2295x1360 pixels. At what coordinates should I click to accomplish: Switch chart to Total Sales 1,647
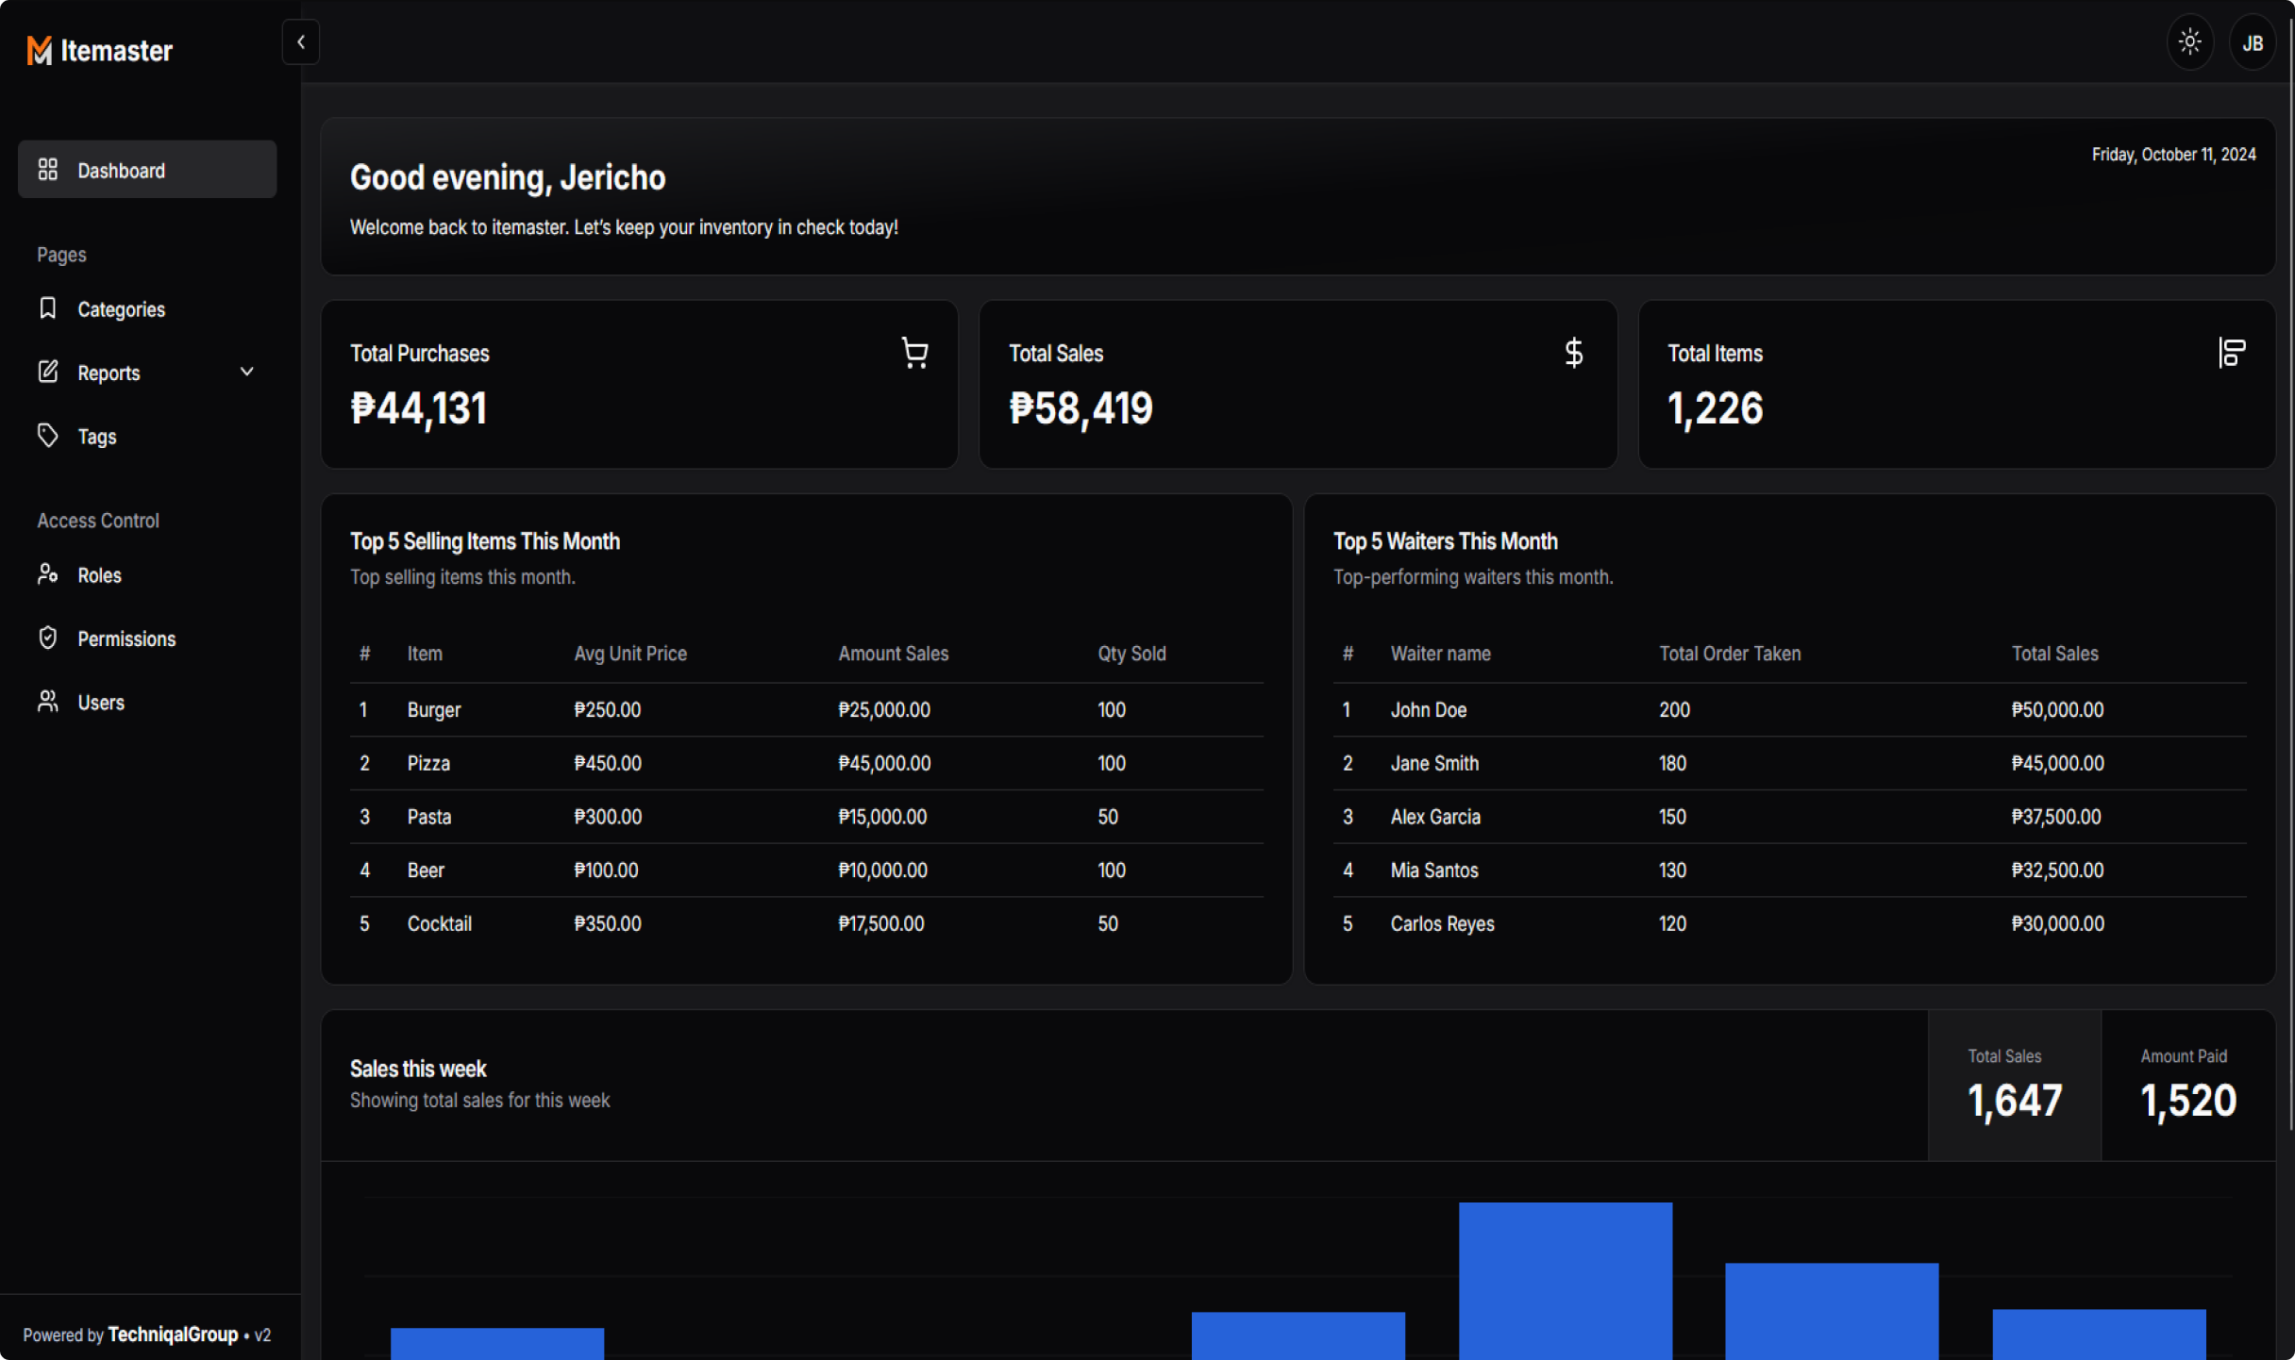click(2014, 1085)
